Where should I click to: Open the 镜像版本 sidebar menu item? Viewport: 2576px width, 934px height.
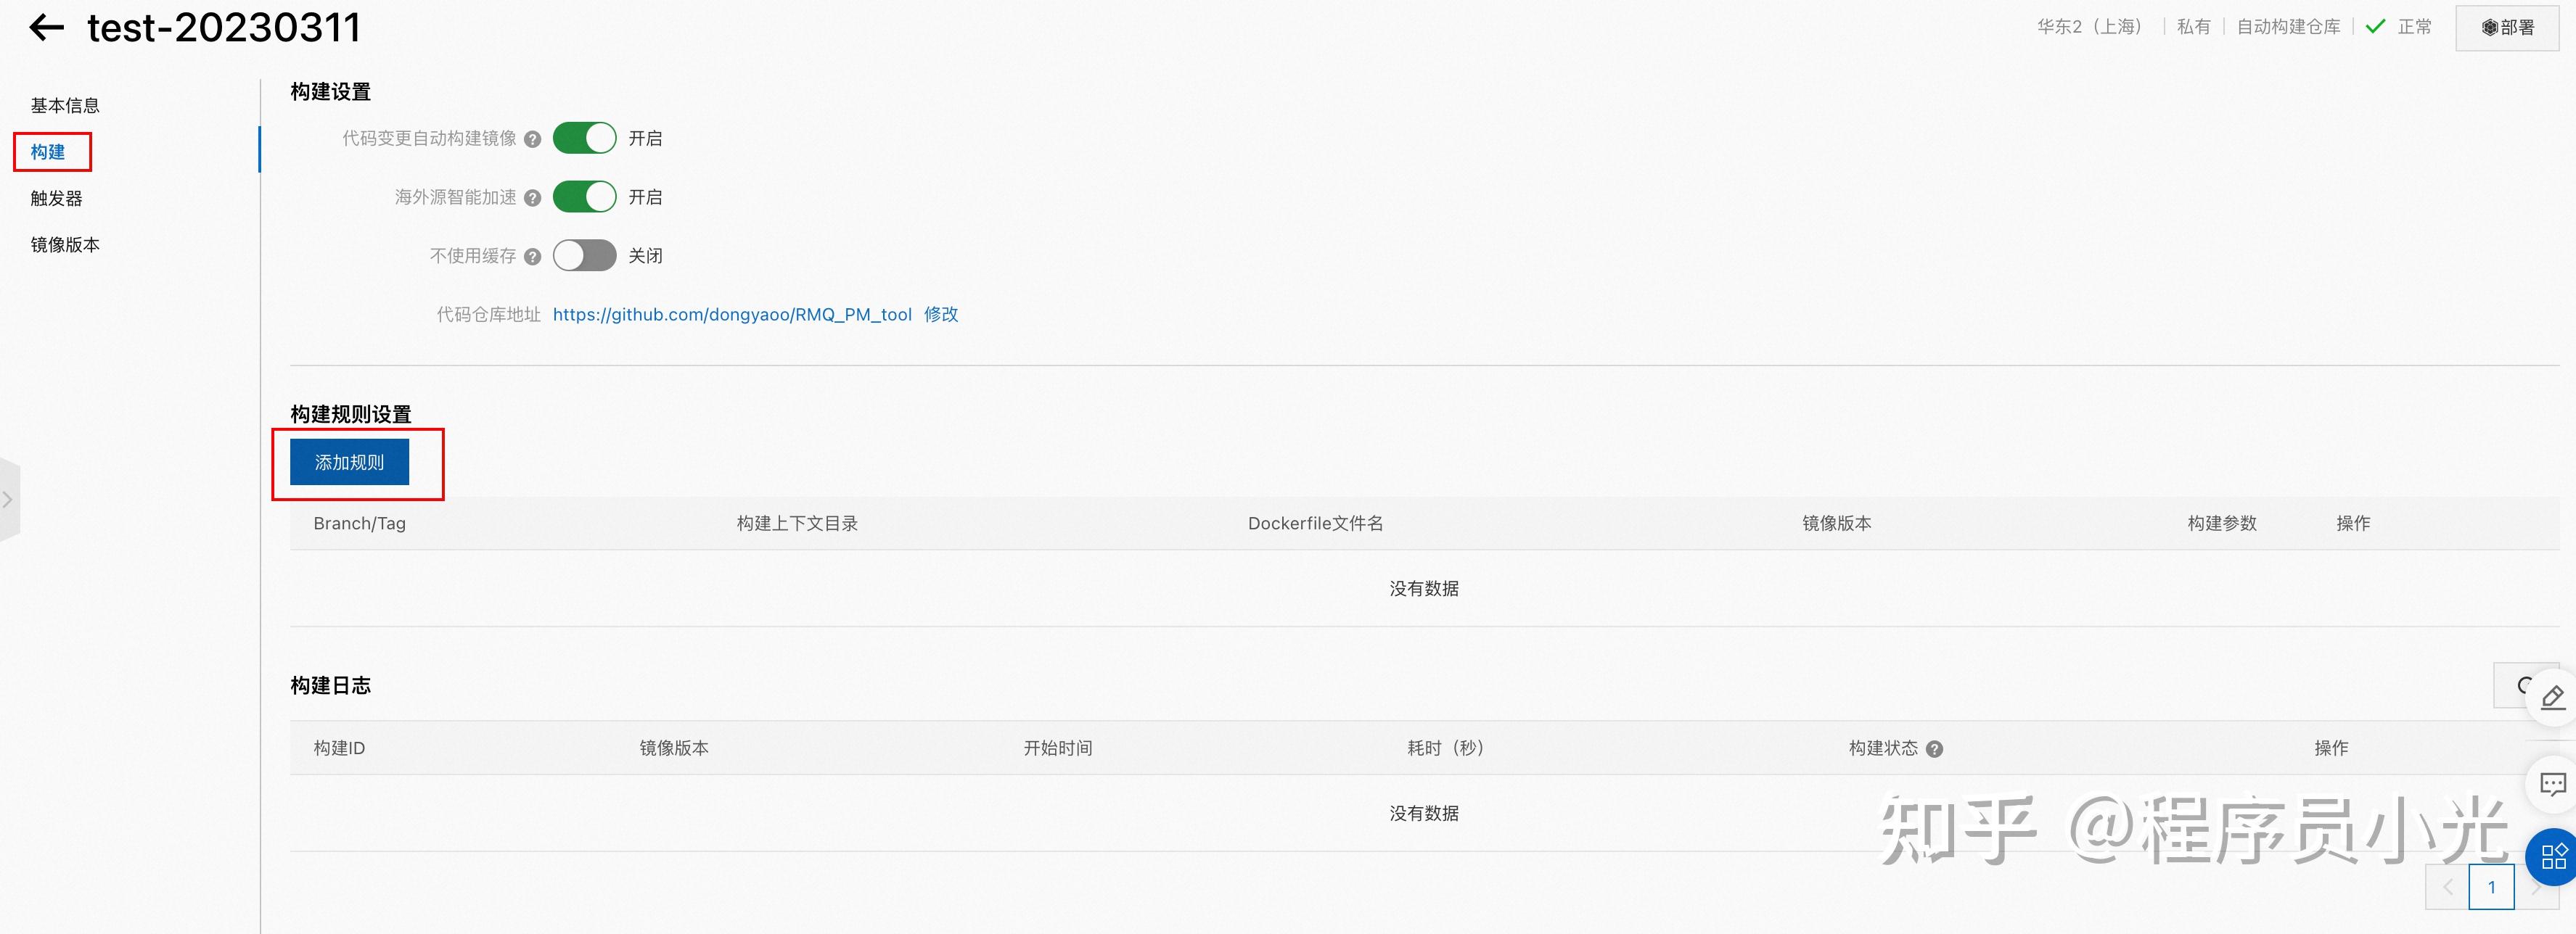(x=65, y=244)
